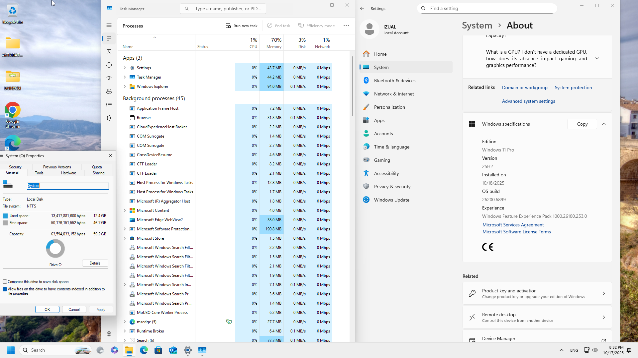Screen dimensions: 638x358
Task: Open App history icon in Task Manager
Action: [x=109, y=65]
